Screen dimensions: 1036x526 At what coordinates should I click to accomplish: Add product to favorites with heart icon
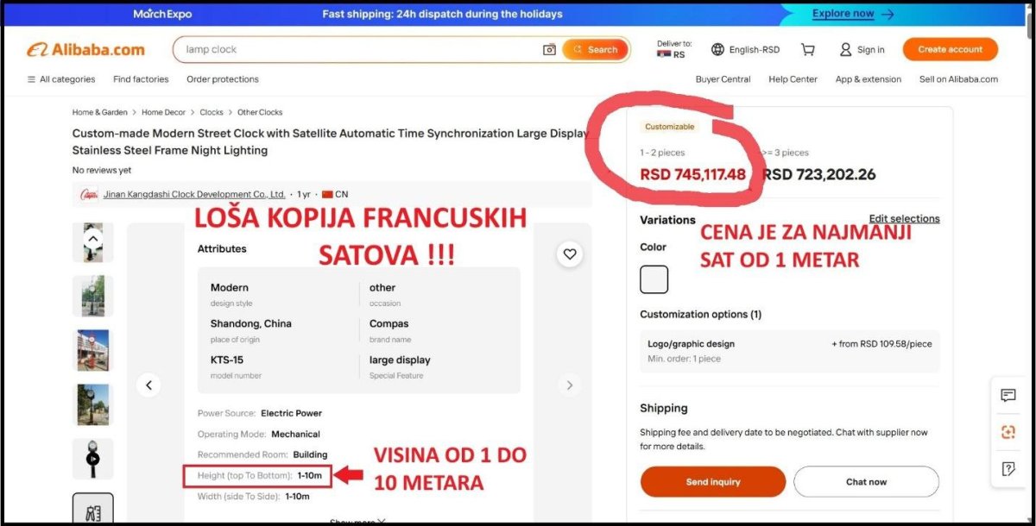[x=570, y=254]
